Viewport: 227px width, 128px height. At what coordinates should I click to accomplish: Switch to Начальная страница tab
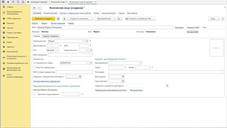point(37,2)
